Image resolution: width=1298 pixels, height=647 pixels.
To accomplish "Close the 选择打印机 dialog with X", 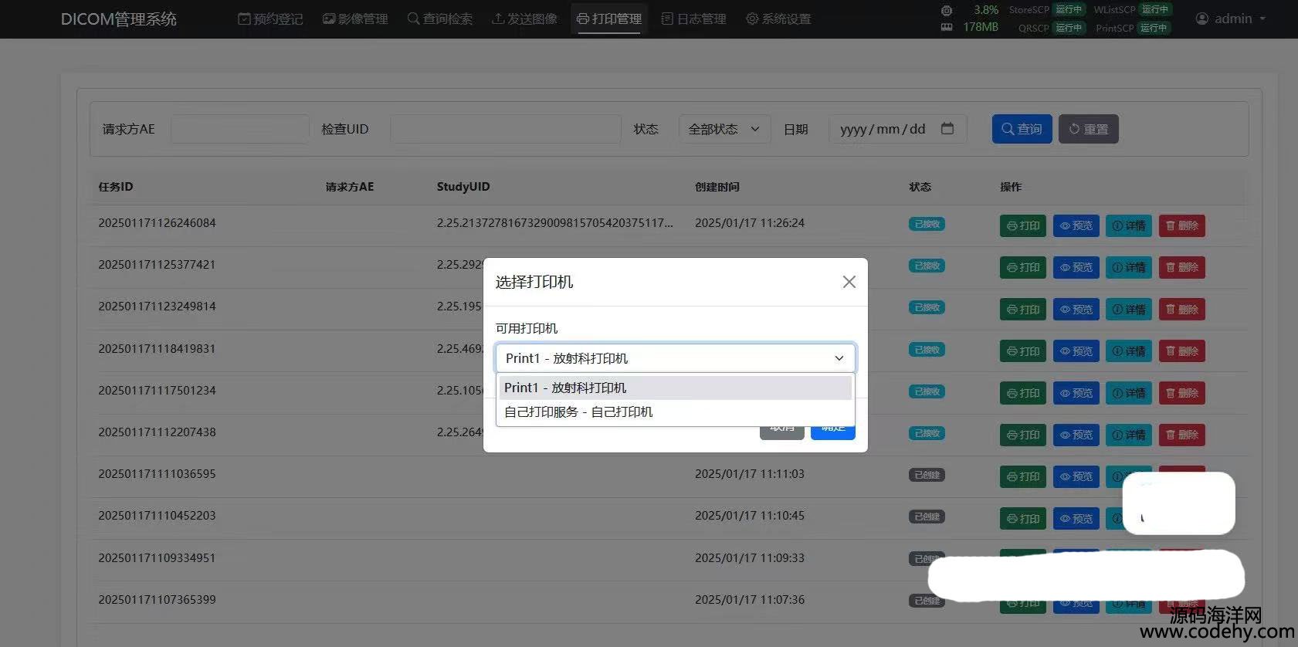I will 849,282.
